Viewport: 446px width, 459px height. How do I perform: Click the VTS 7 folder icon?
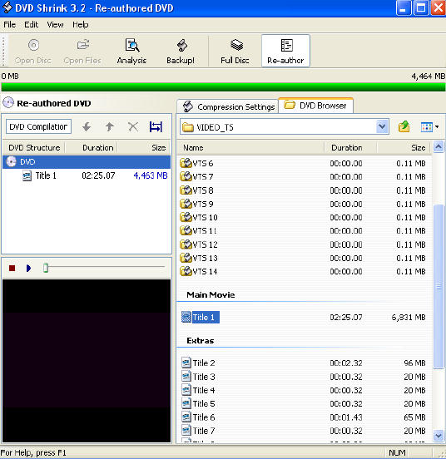click(x=186, y=176)
